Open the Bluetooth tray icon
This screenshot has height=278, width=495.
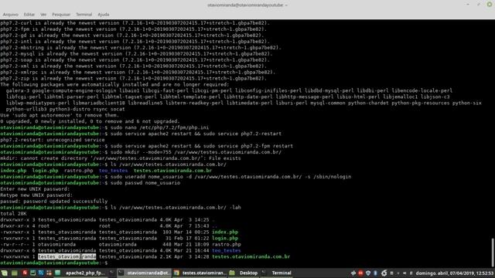(375, 273)
